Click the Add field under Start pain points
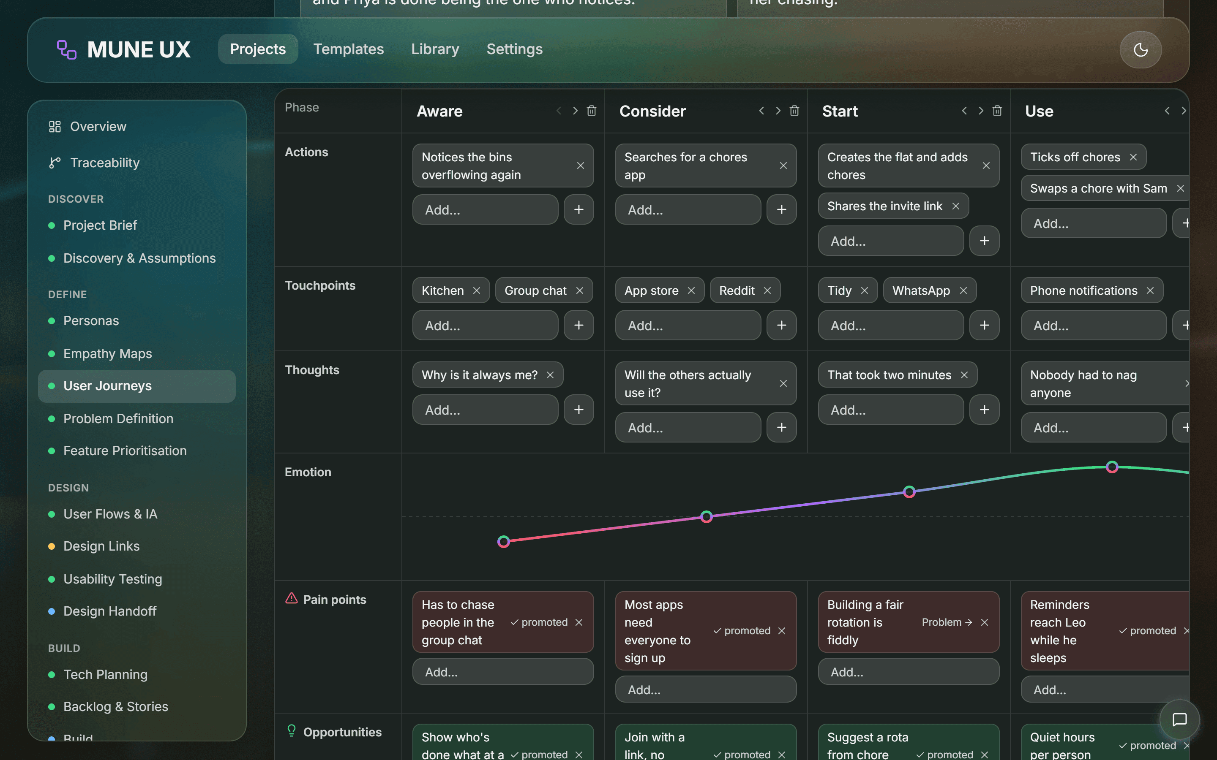The height and width of the screenshot is (760, 1217). (908, 671)
